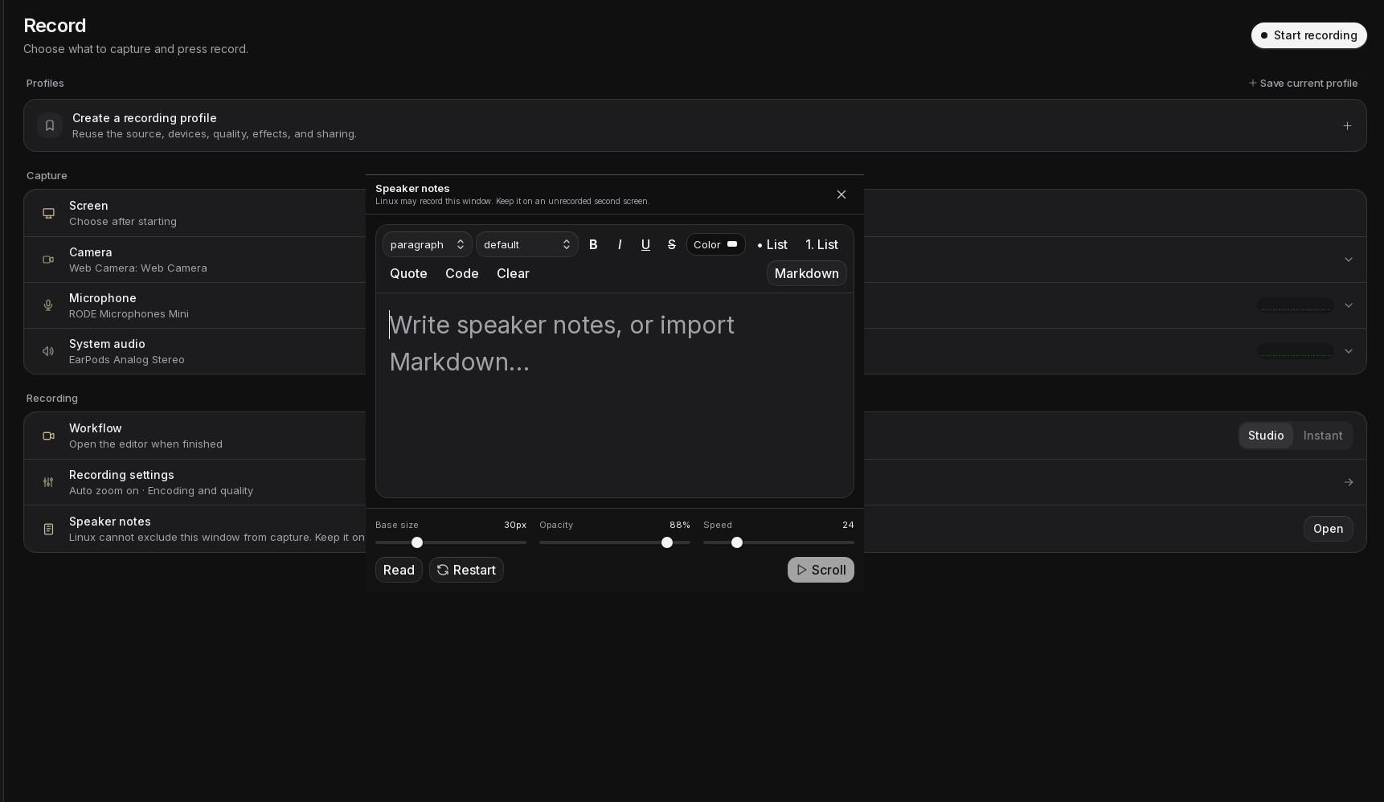Toggle numbered 1. List formatting
The image size is (1384, 802).
pyautogui.click(x=821, y=244)
